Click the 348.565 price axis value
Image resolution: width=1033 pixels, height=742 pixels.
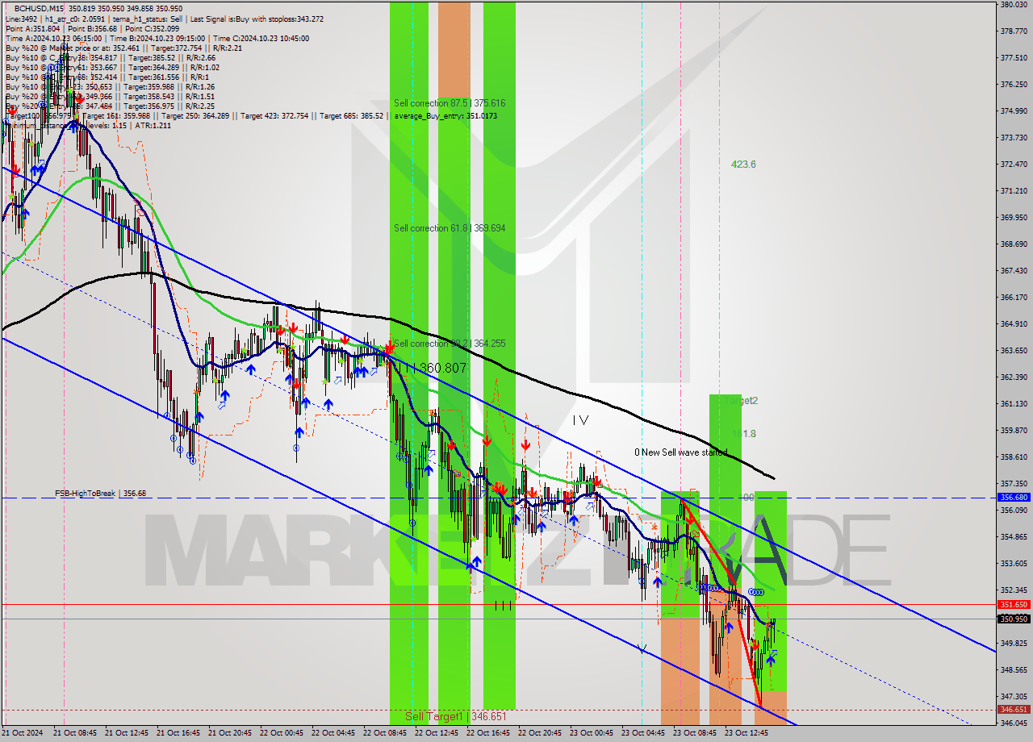[x=1014, y=670]
